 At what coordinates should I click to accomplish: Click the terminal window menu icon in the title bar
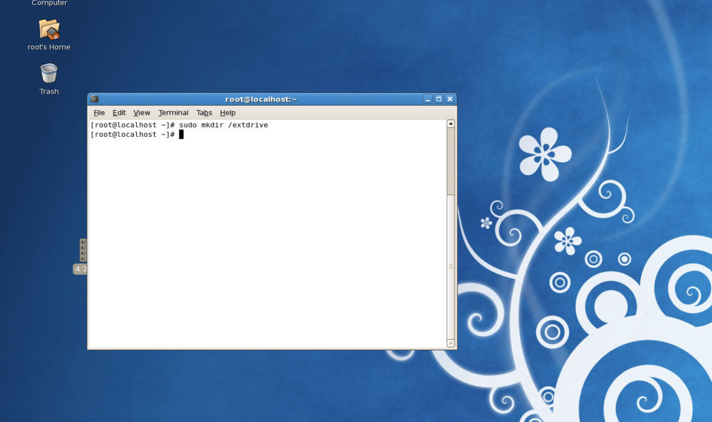point(94,99)
